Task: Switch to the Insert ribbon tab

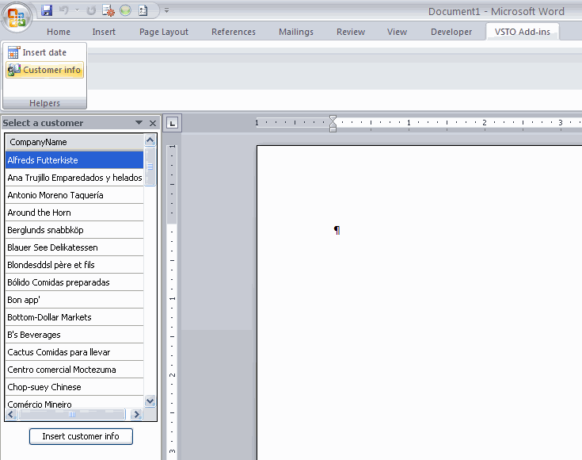Action: [x=104, y=32]
